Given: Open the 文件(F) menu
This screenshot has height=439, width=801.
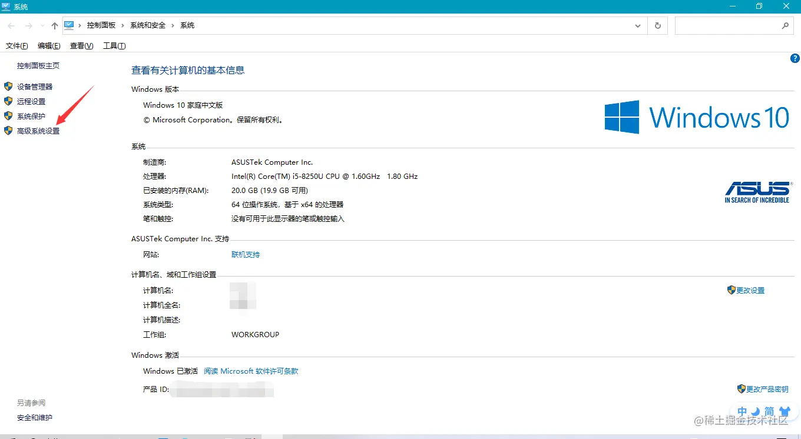Looking at the screenshot, I should [x=17, y=46].
